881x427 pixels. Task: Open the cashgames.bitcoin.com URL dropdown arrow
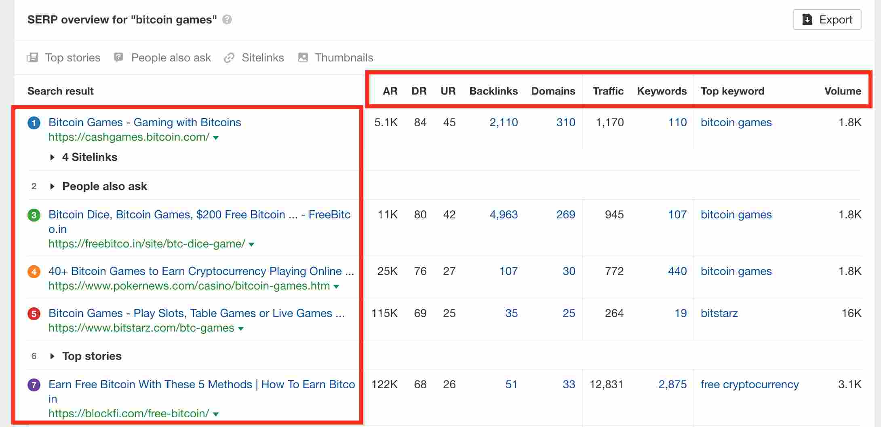coord(216,138)
